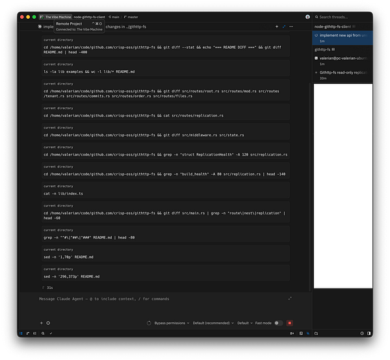Open the user avatar menu

click(307, 17)
